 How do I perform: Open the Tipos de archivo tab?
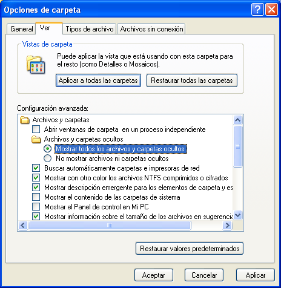click(90, 29)
